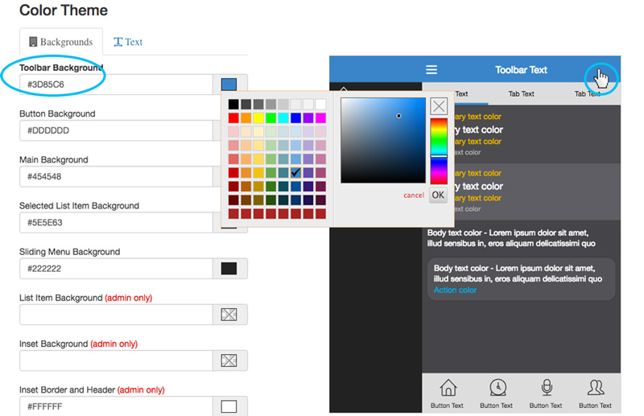Image resolution: width=644 pixels, height=416 pixels.
Task: Select the Backgrounds tab
Action: coord(61,42)
